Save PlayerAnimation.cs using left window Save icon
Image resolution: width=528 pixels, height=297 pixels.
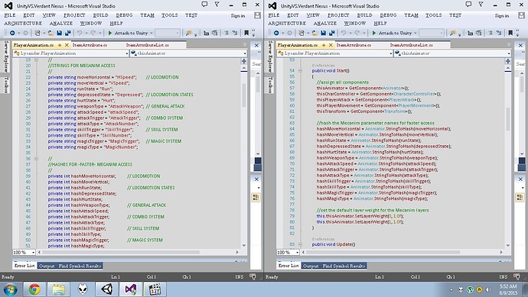tap(59, 33)
